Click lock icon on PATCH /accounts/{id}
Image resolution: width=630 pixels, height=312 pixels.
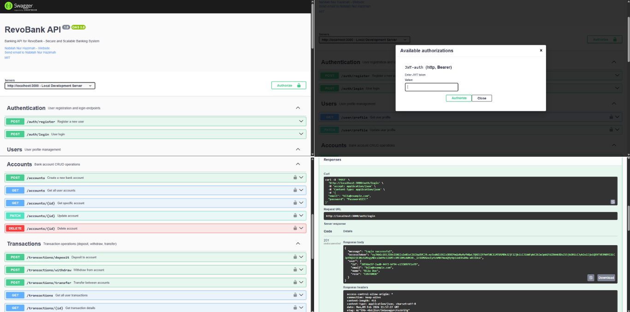295,216
